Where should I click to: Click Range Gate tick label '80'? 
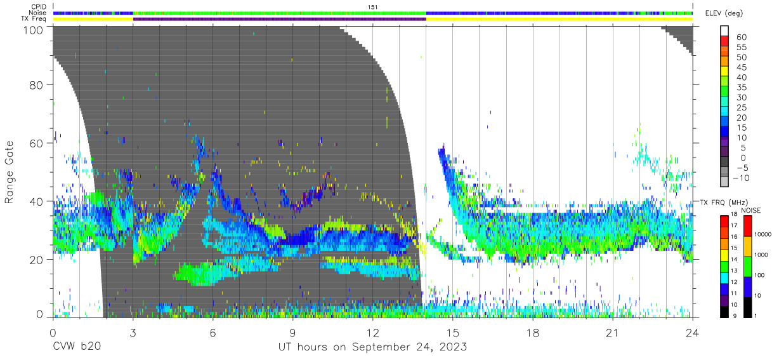(x=37, y=84)
